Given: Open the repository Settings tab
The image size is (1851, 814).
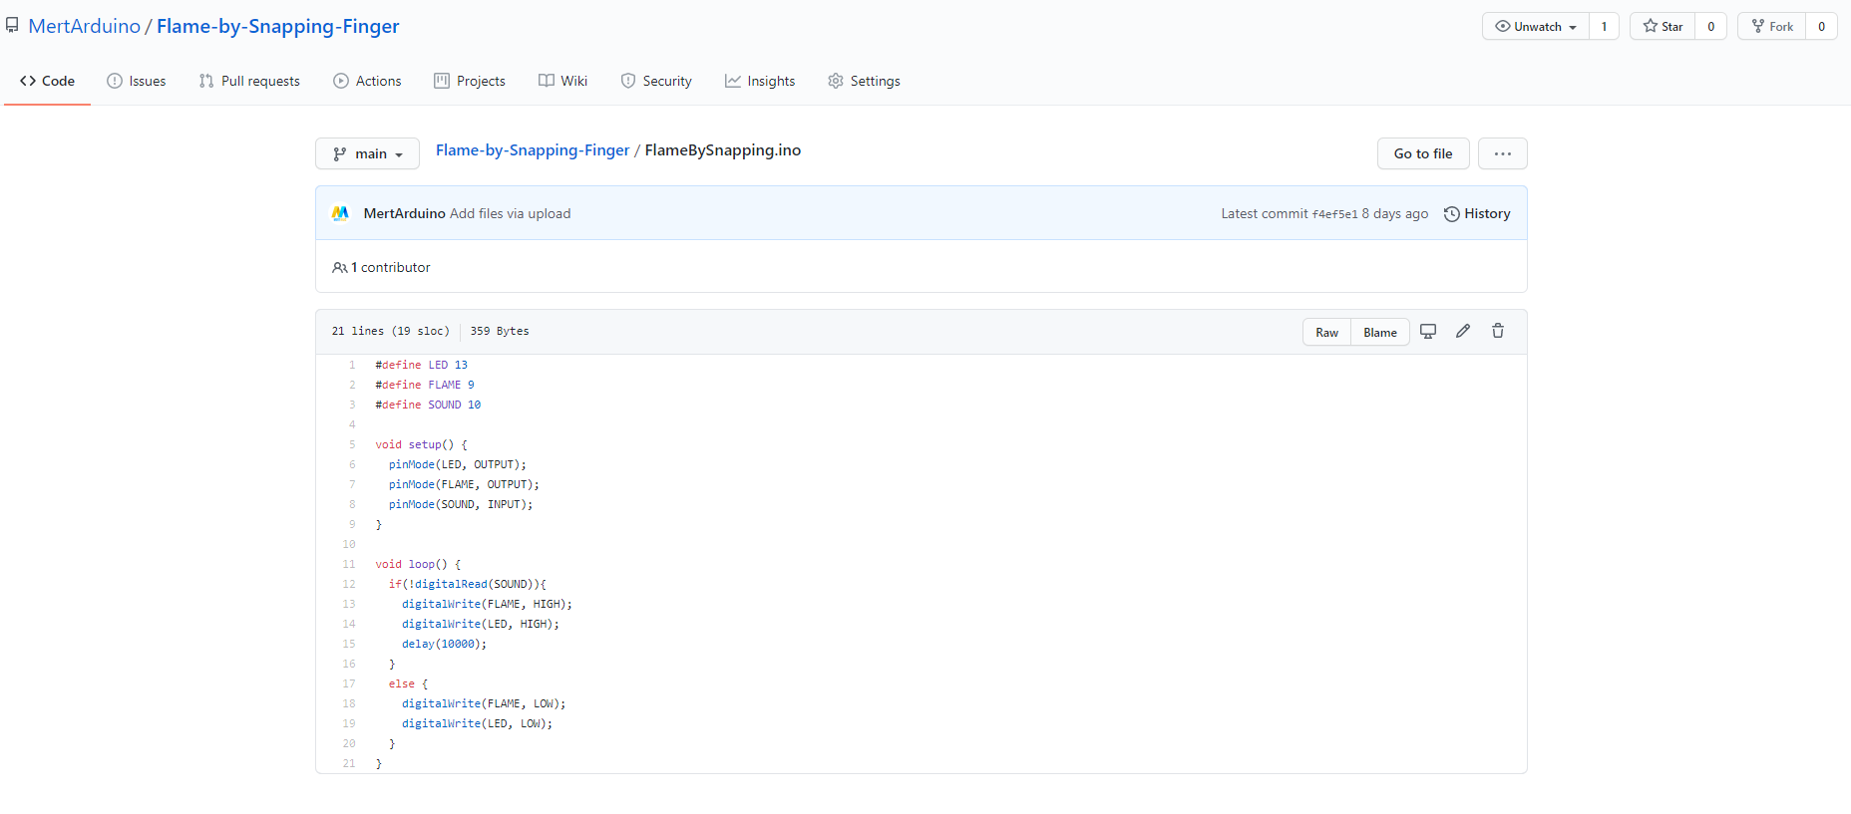Looking at the screenshot, I should pos(864,81).
